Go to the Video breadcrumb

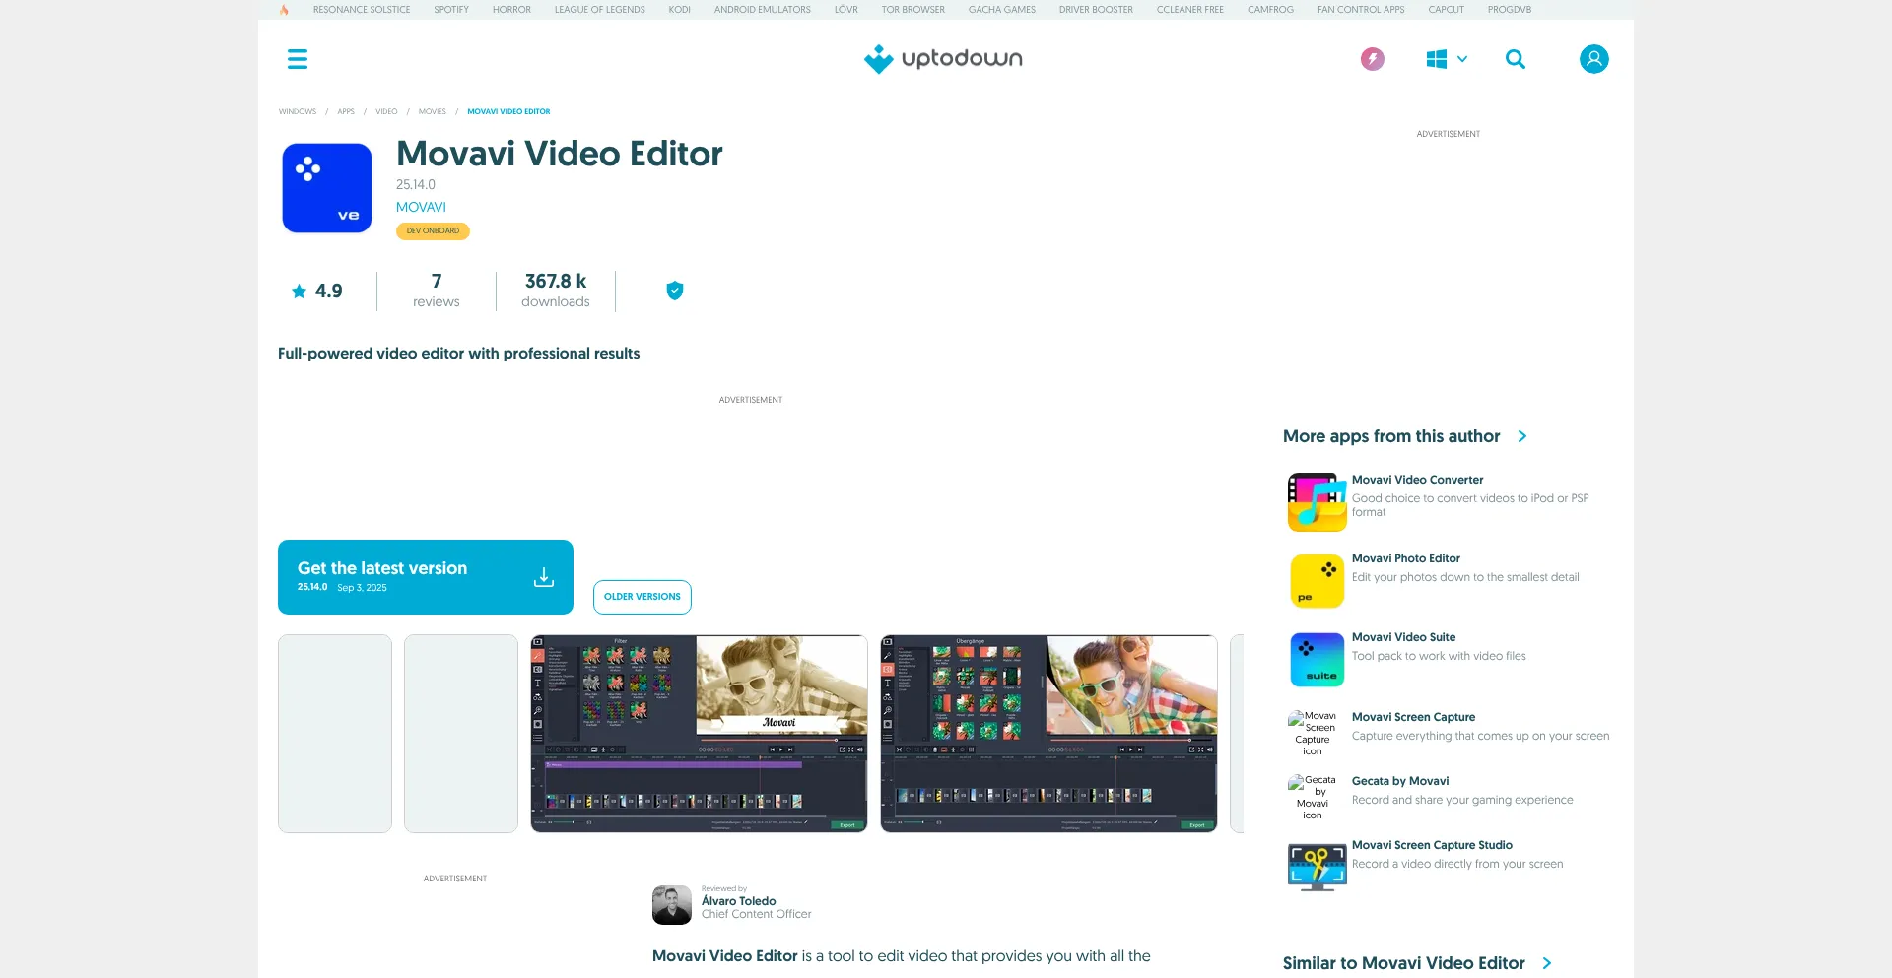coord(386,111)
